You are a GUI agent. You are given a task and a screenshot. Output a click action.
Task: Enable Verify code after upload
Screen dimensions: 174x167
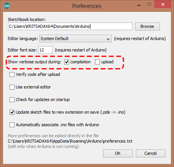[x=12, y=74]
